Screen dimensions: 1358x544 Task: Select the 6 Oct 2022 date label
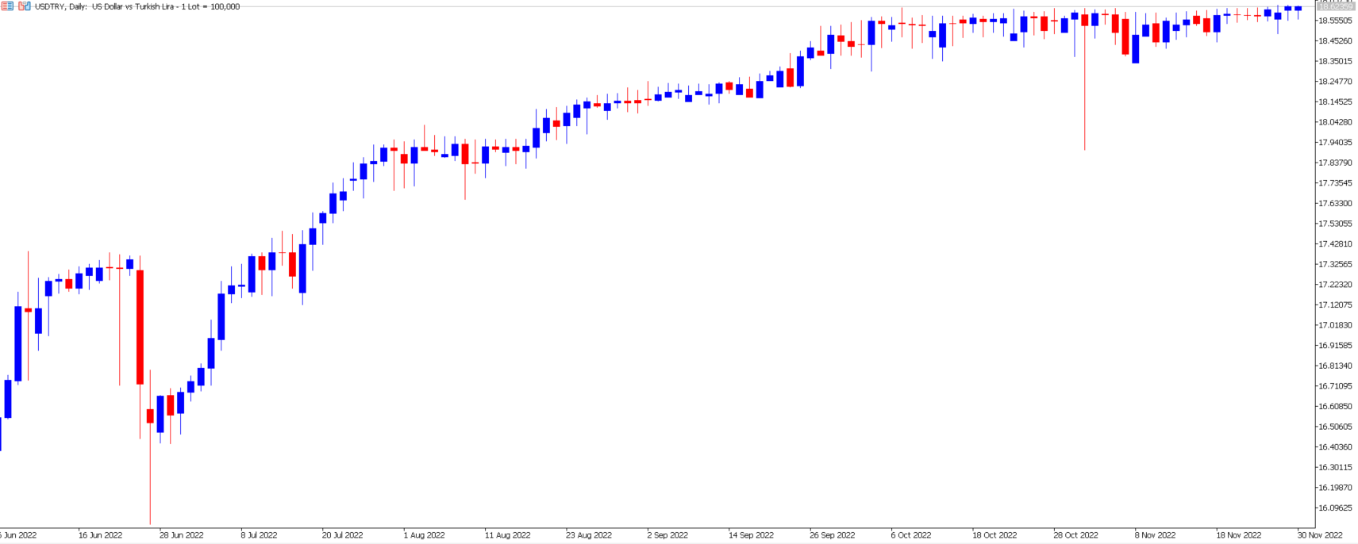coord(910,535)
